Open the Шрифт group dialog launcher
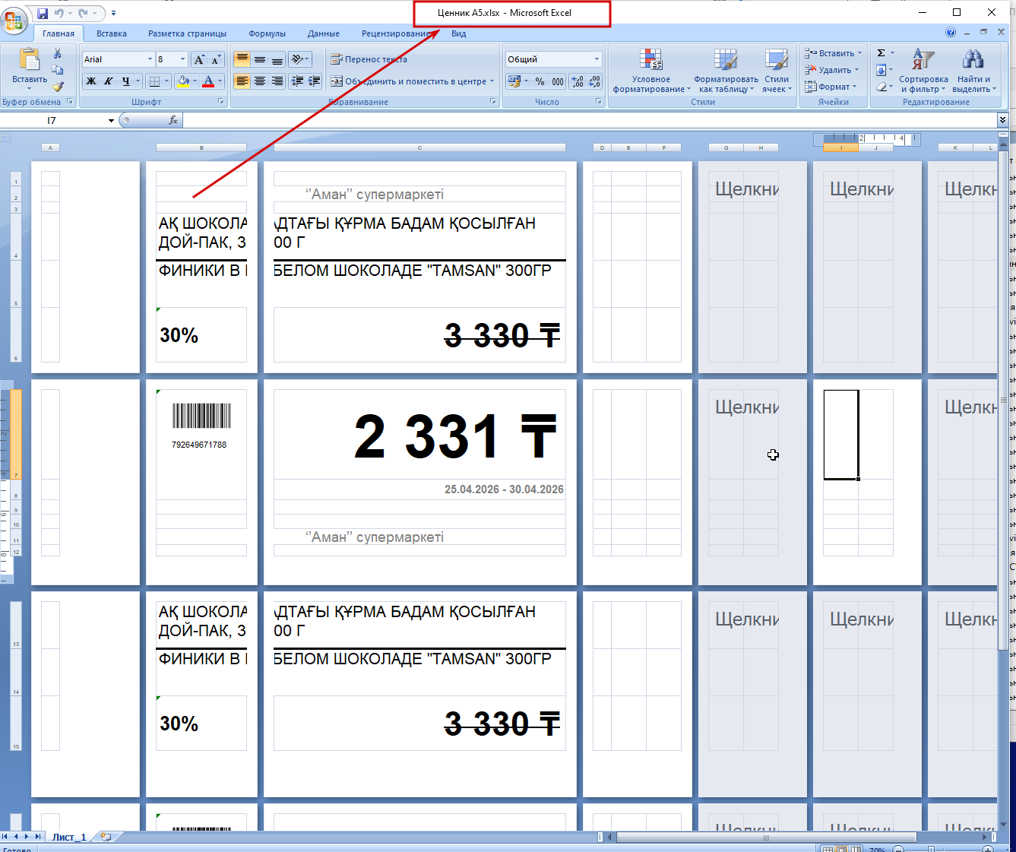Image resolution: width=1016 pixels, height=852 pixels. pyautogui.click(x=221, y=101)
